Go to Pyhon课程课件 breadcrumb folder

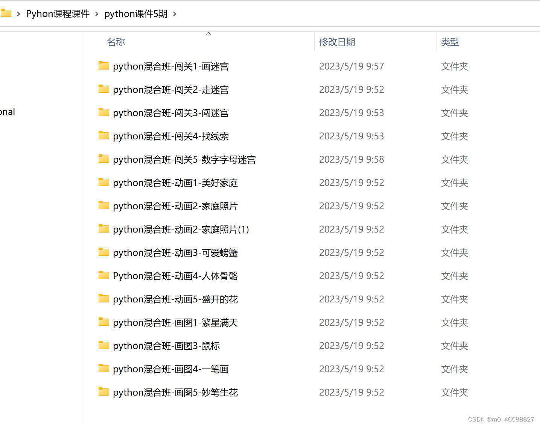click(x=58, y=14)
